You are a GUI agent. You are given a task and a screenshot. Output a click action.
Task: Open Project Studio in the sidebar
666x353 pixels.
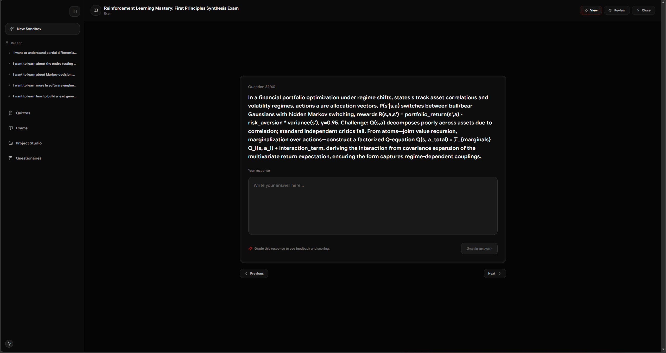tap(29, 143)
